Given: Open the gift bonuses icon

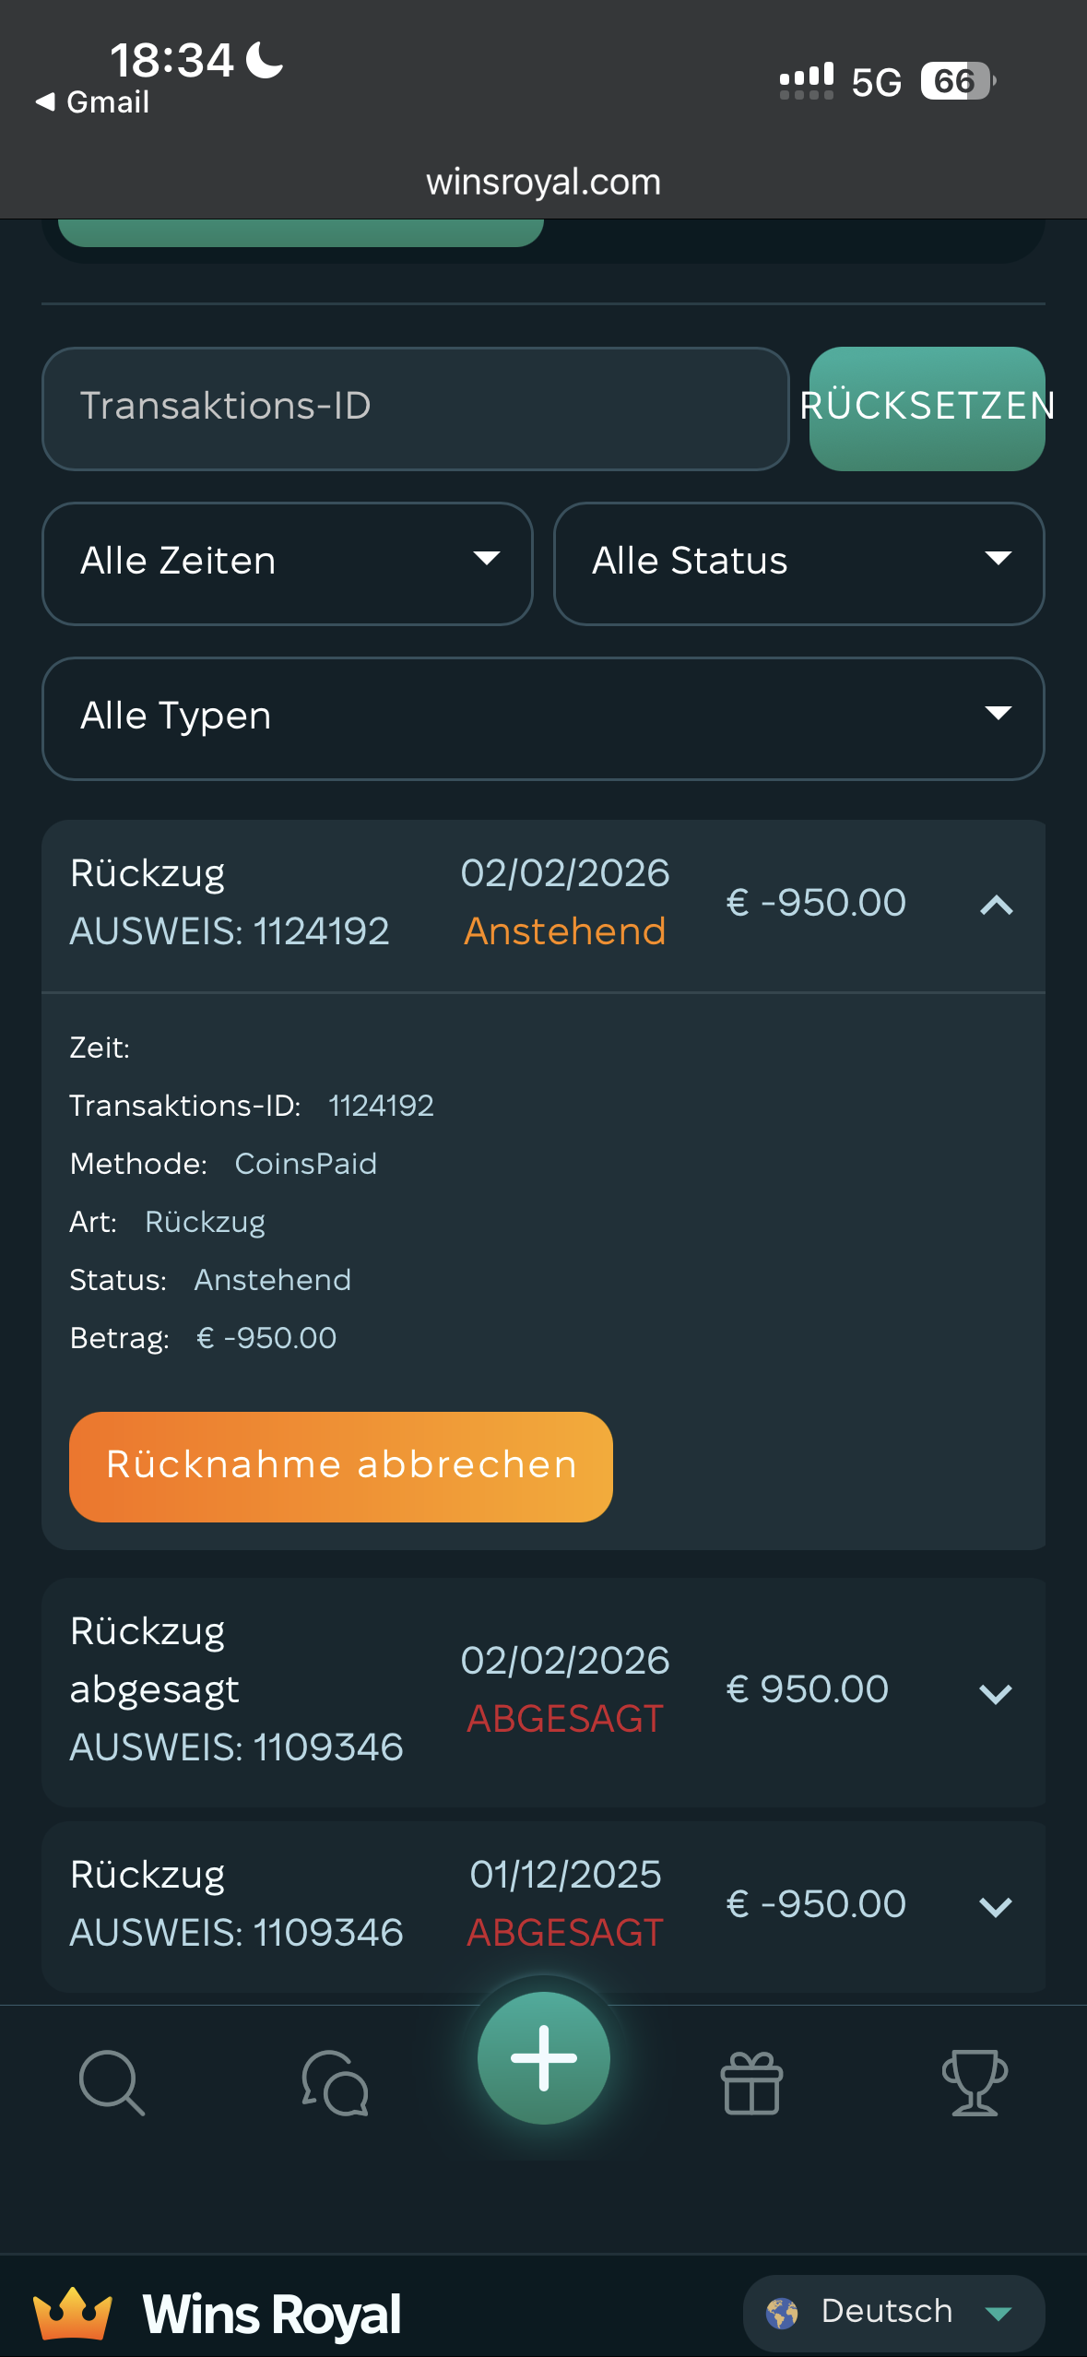Looking at the screenshot, I should click(x=751, y=2082).
